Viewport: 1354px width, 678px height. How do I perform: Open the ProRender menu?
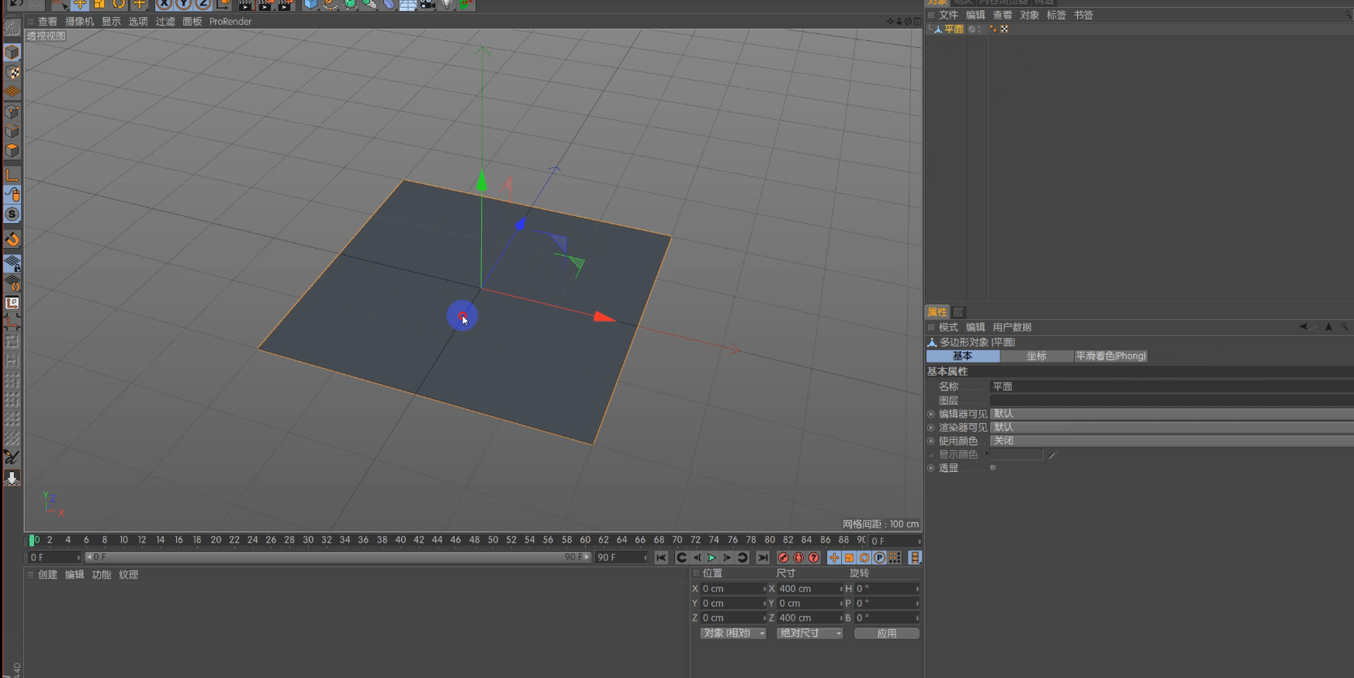point(230,22)
